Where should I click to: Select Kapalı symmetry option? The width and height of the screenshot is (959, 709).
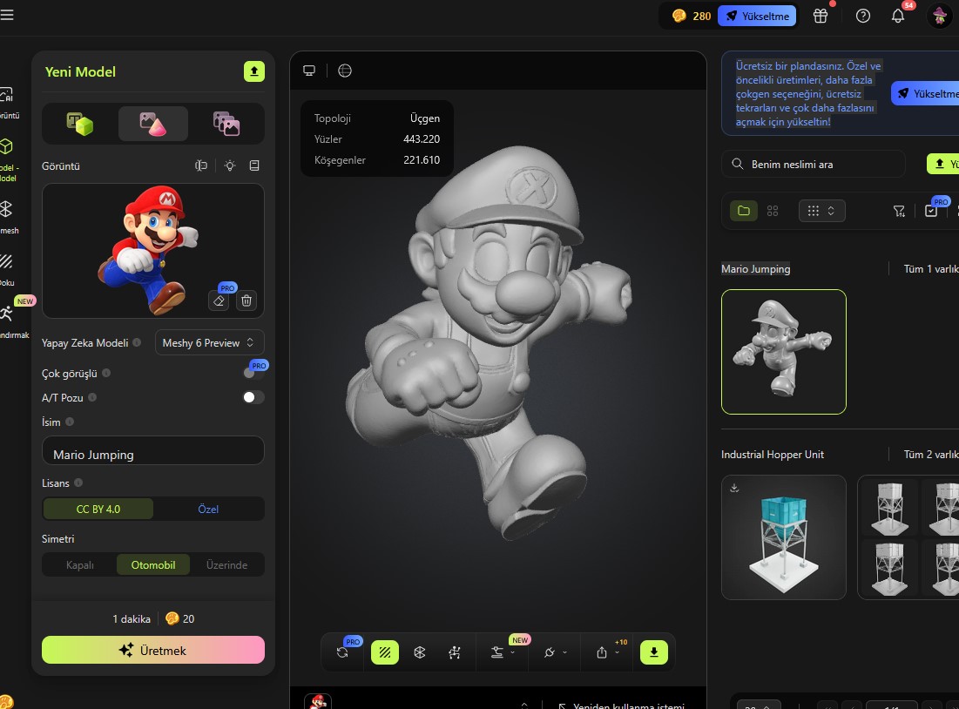coord(80,564)
